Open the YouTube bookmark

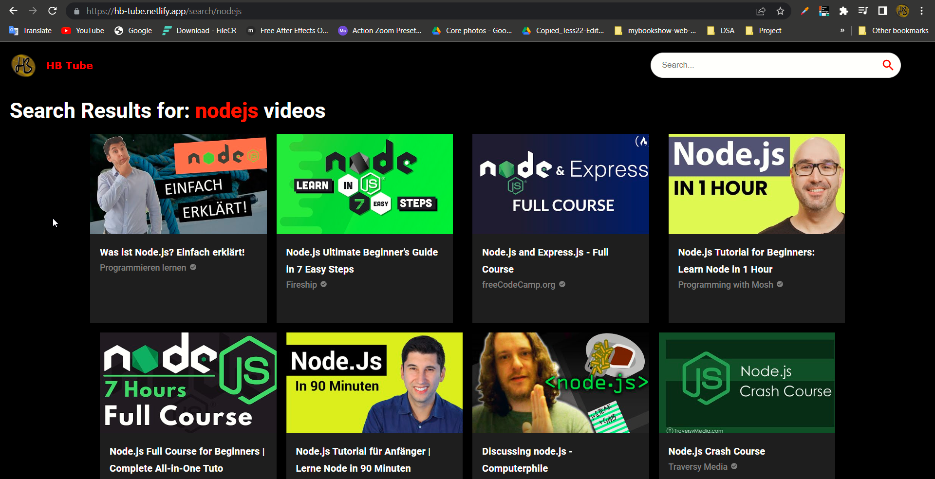[x=82, y=30]
